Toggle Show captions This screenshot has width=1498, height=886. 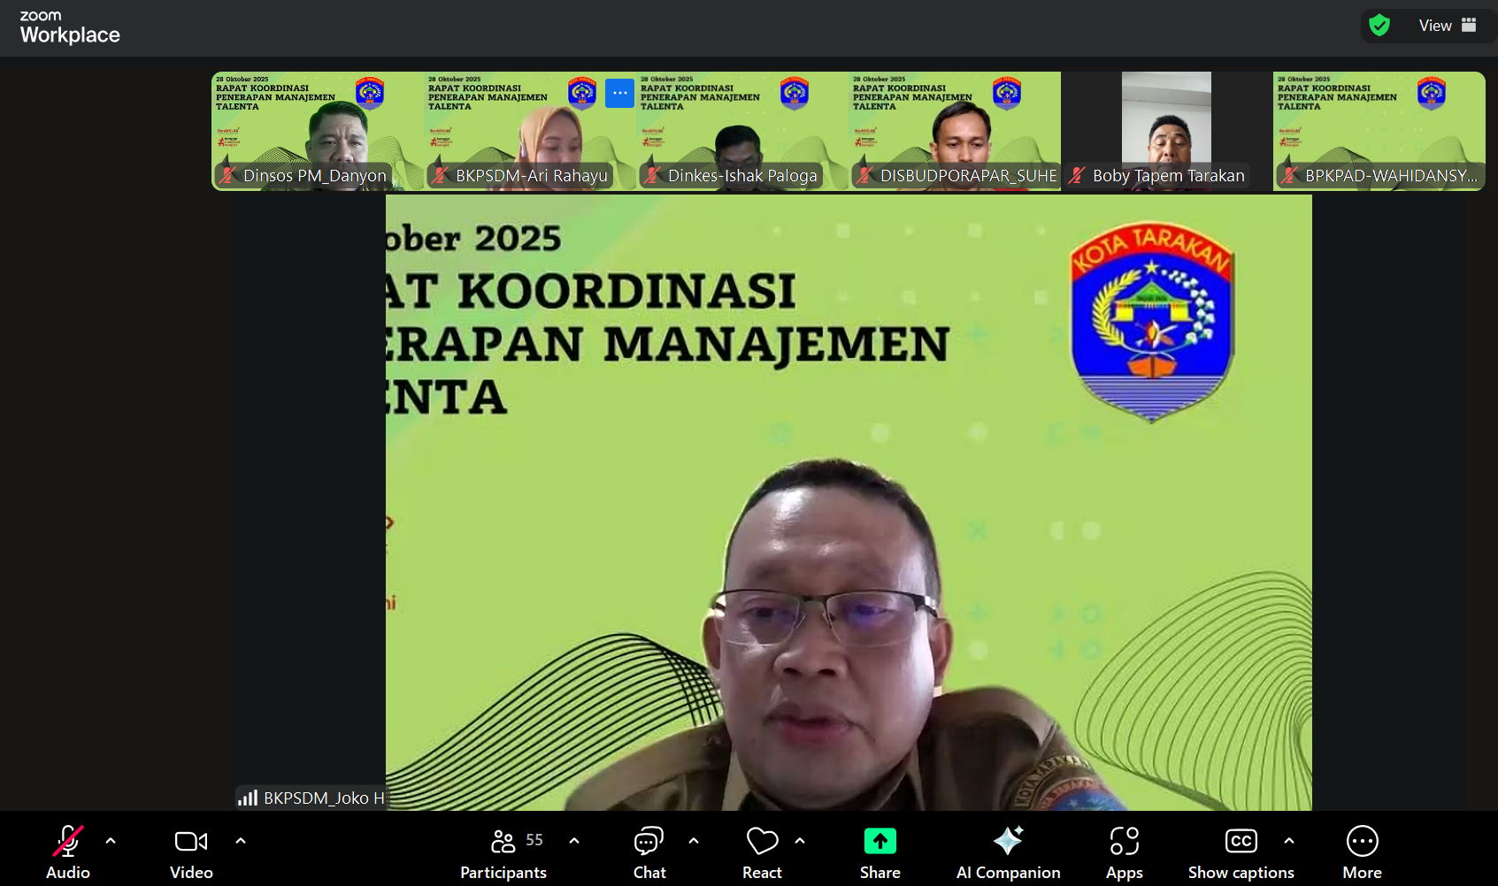[1241, 852]
